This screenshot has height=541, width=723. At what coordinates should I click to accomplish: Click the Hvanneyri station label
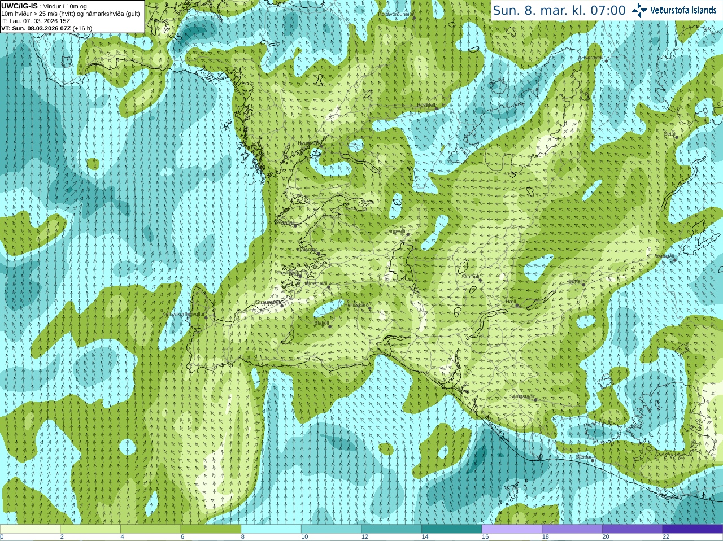click(308, 143)
